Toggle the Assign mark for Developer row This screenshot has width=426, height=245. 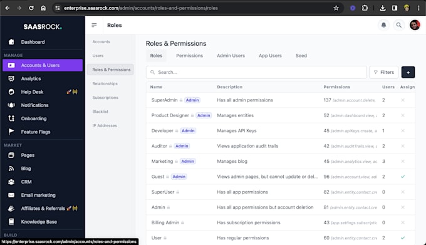coord(403,131)
